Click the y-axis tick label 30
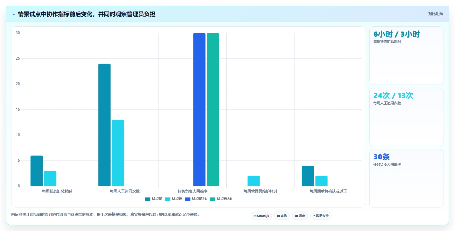The width and height of the screenshot is (455, 231). click(18, 33)
